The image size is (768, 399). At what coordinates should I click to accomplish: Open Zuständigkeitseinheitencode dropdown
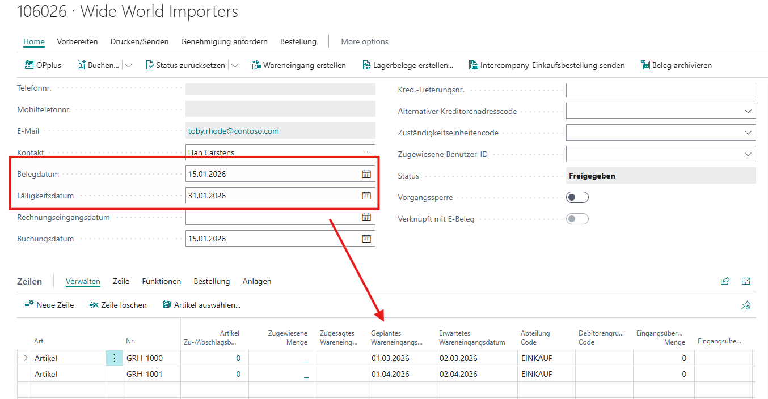point(748,133)
